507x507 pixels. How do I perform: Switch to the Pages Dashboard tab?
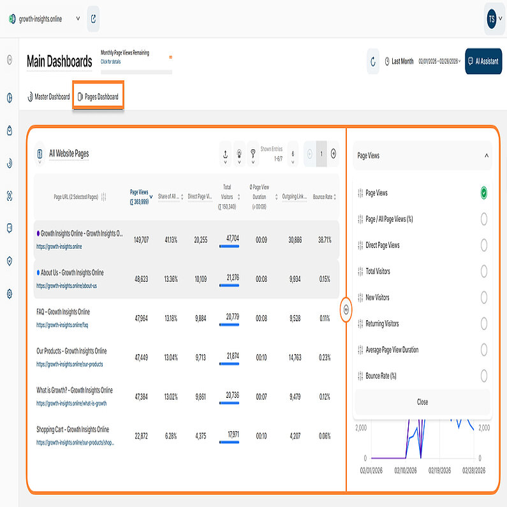(x=98, y=97)
